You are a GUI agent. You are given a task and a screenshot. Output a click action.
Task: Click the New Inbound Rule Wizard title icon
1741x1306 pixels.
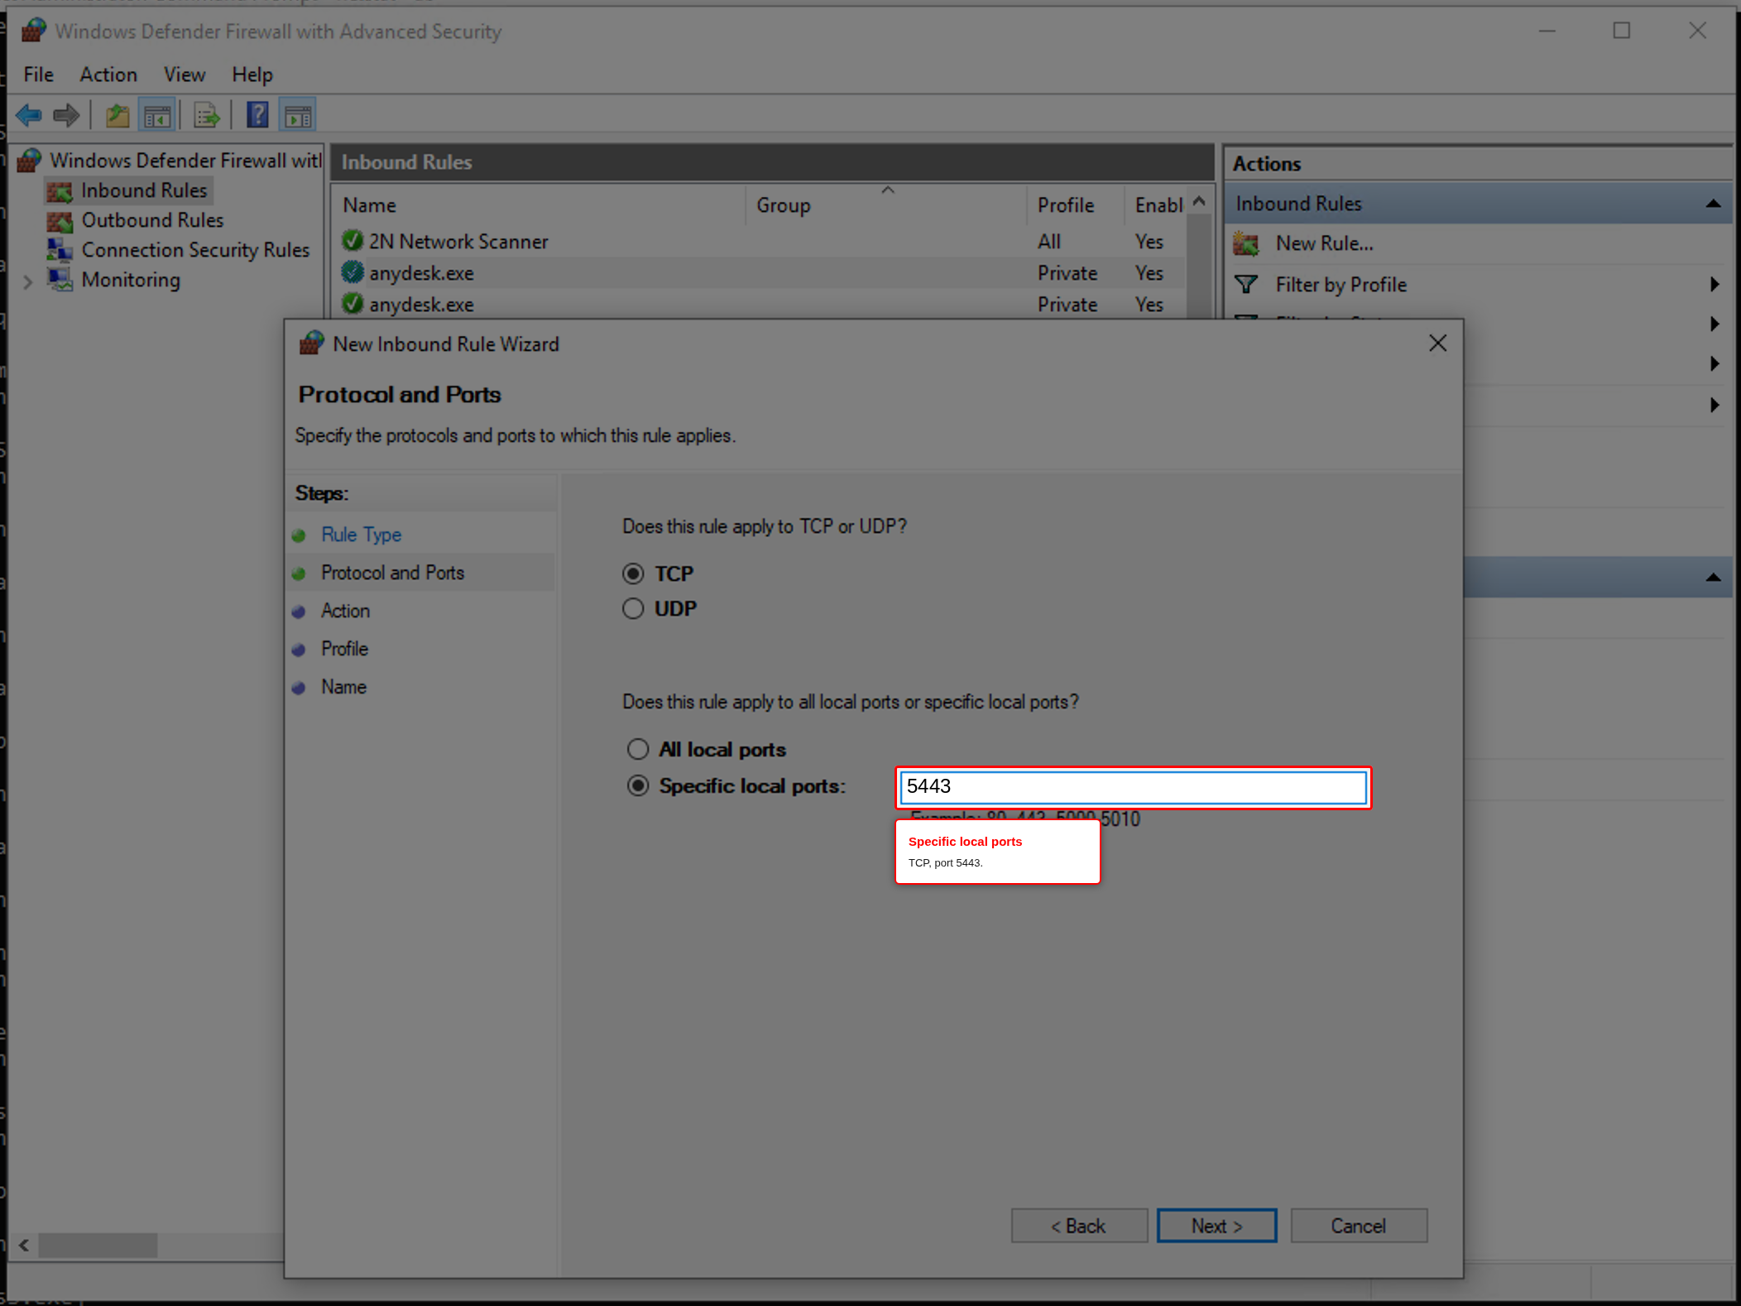pyautogui.click(x=311, y=343)
